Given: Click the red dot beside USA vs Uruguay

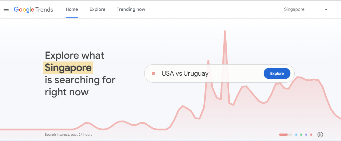Looking at the screenshot, I should pos(153,73).
